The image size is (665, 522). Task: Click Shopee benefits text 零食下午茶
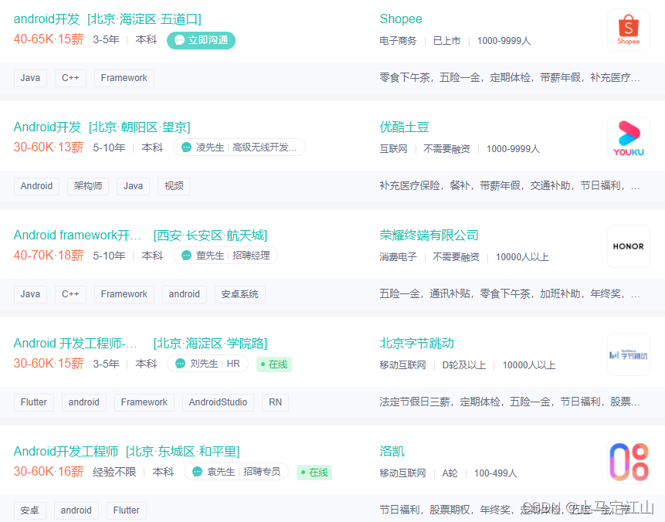(405, 77)
